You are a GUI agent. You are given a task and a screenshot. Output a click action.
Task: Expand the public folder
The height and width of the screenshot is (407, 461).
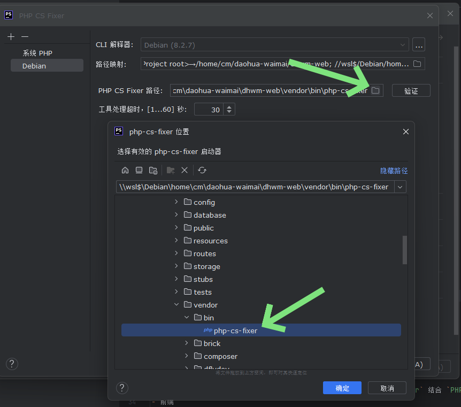pyautogui.click(x=176, y=227)
